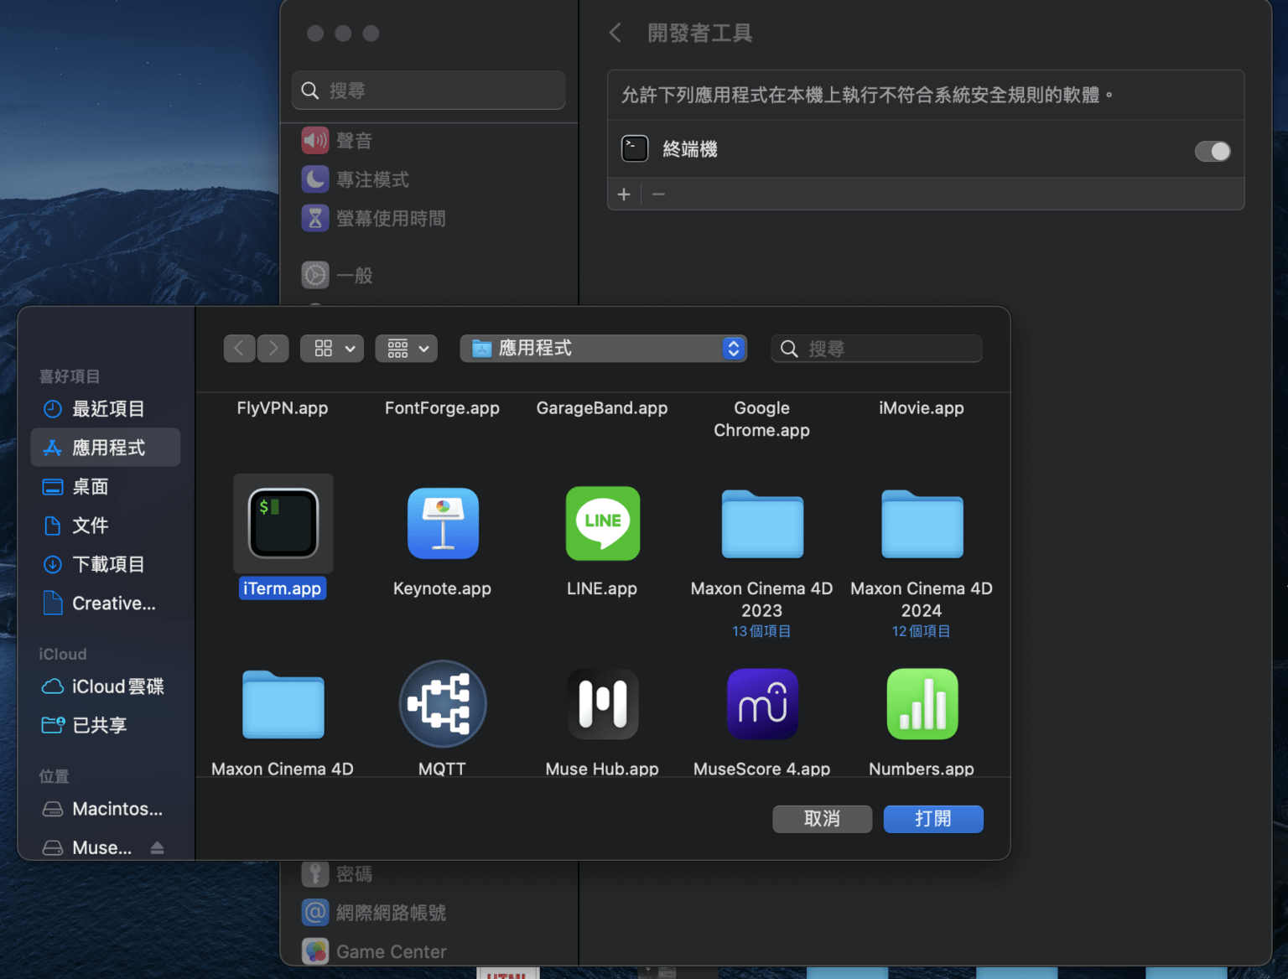
Task: Expand the icon view mode dropdown
Action: pos(332,349)
